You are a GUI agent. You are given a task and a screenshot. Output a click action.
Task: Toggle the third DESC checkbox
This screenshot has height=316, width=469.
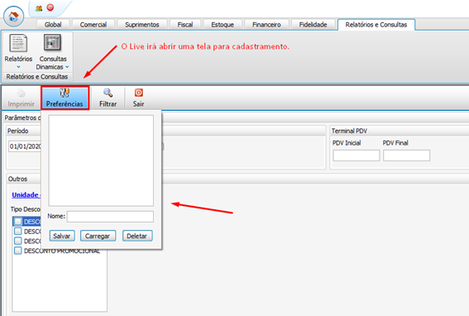click(x=18, y=241)
